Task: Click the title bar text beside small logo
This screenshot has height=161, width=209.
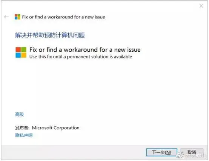Action: [64, 17]
